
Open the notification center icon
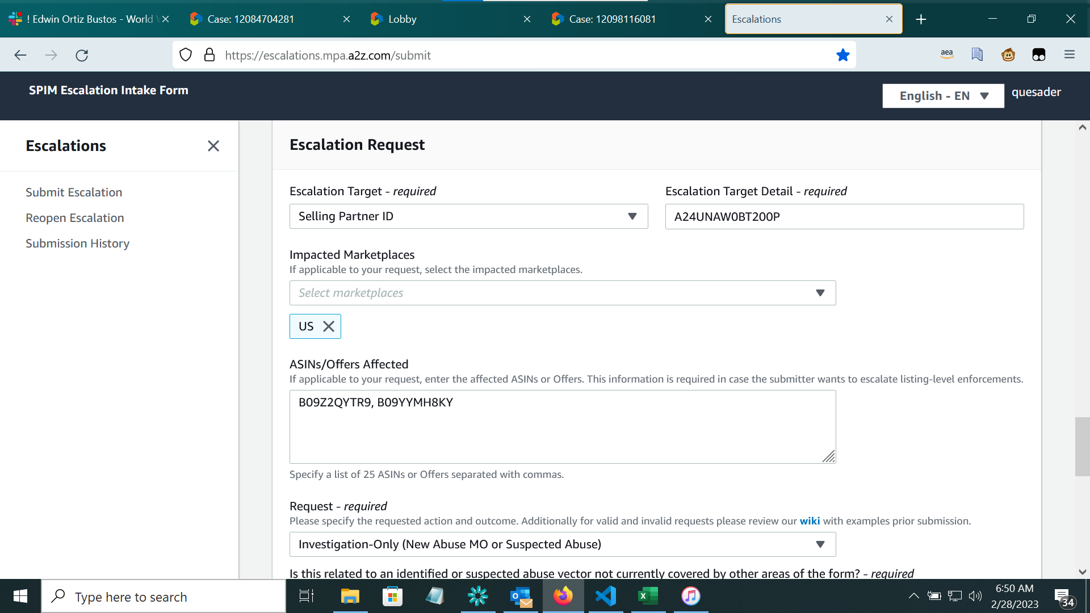pyautogui.click(x=1064, y=597)
